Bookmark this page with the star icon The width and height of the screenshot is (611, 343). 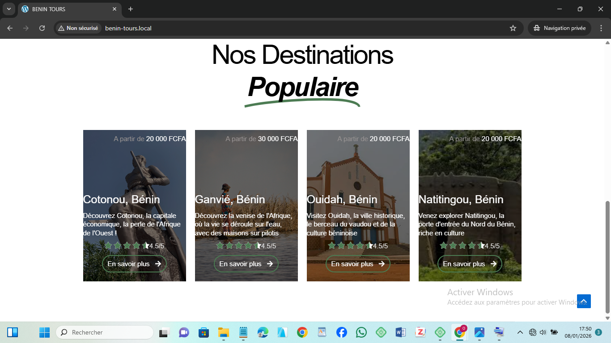click(x=513, y=28)
